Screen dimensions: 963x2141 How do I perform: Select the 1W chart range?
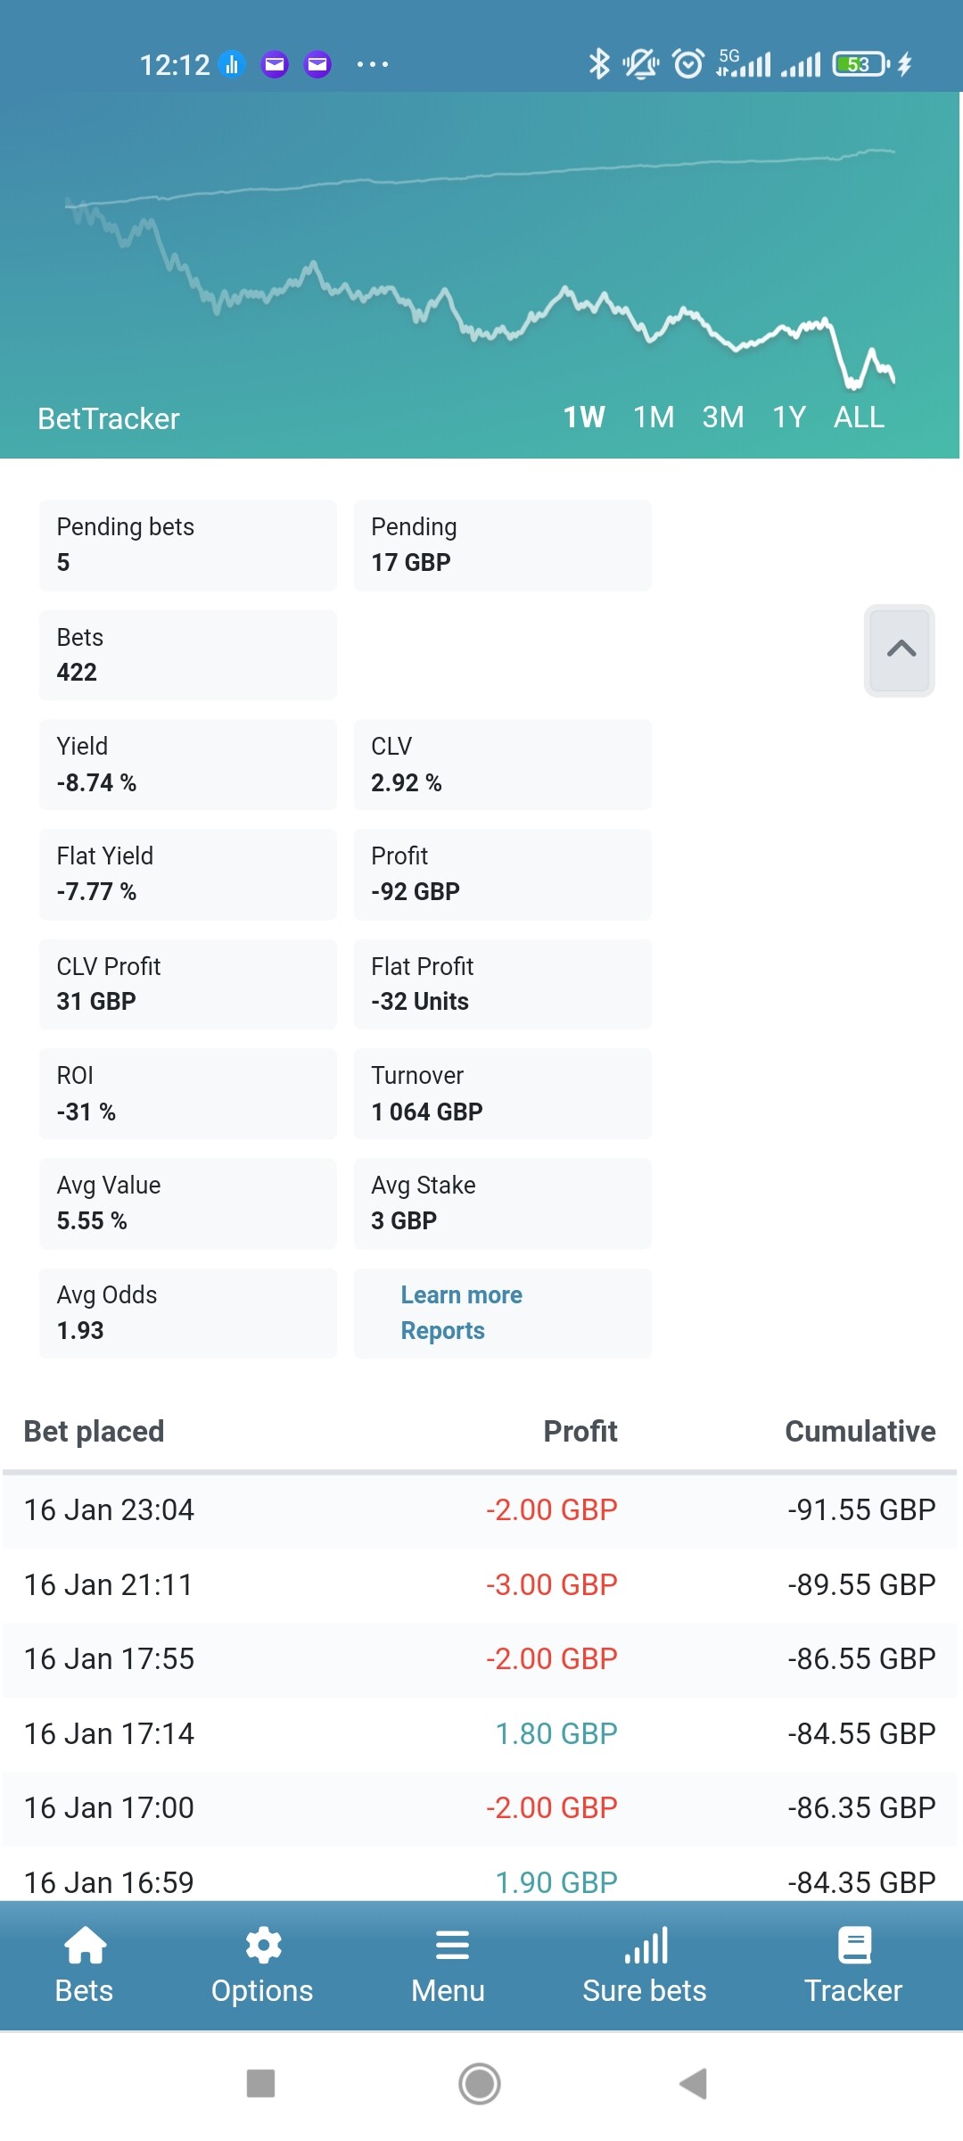(584, 417)
